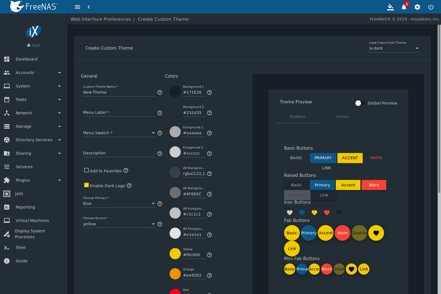Open Services in the sidebar

pyautogui.click(x=34, y=167)
